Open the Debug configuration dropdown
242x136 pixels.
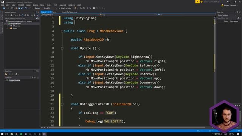38,8
